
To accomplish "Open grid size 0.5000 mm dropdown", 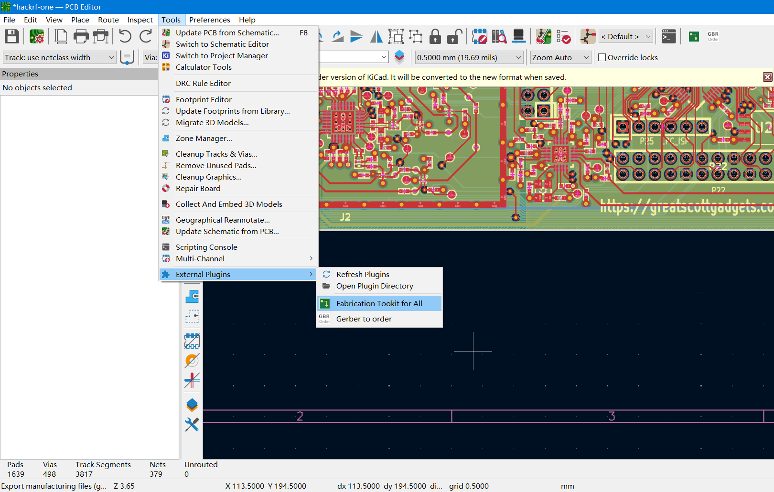I will point(470,57).
